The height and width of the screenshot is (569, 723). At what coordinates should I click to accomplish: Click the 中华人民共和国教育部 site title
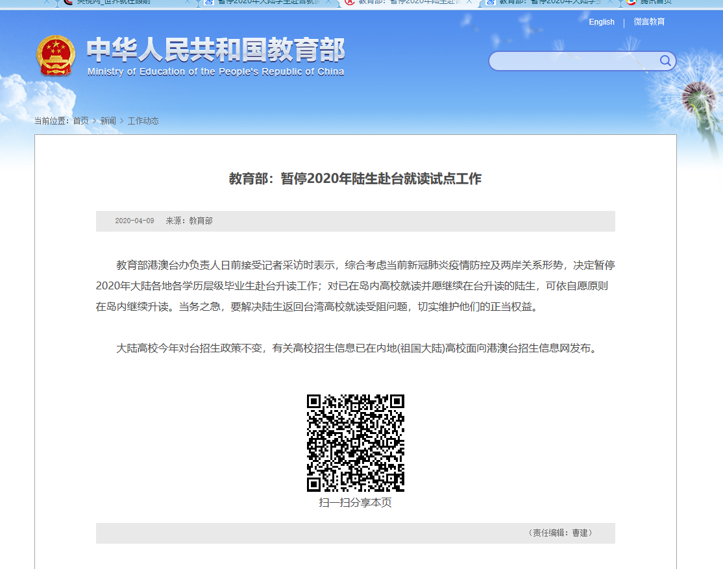215,50
